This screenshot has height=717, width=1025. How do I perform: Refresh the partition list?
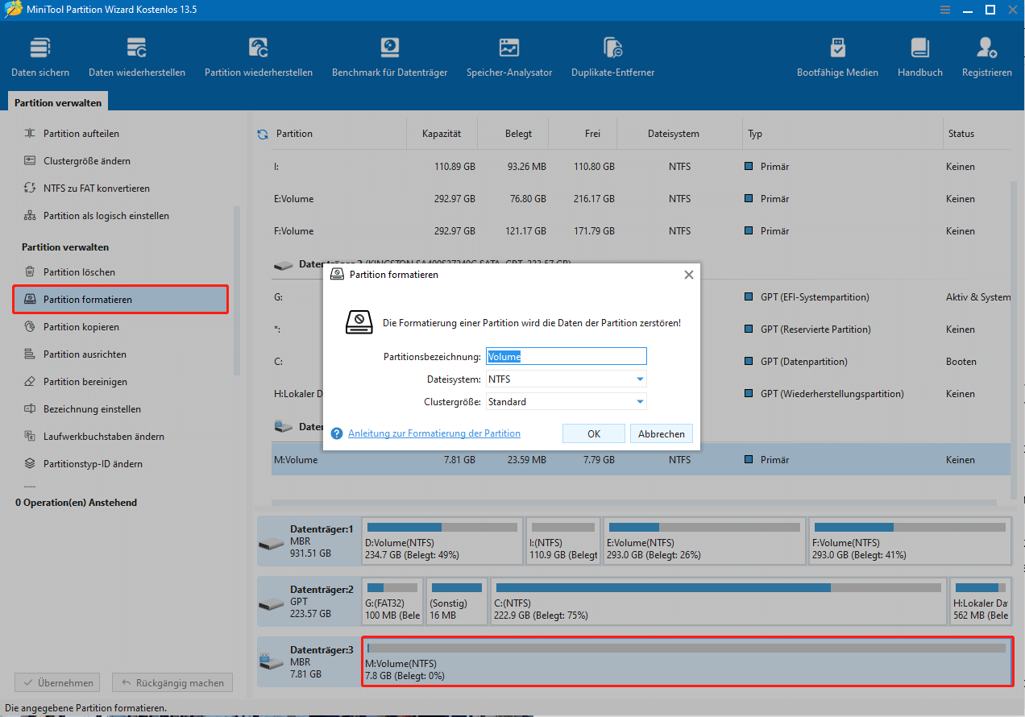262,134
